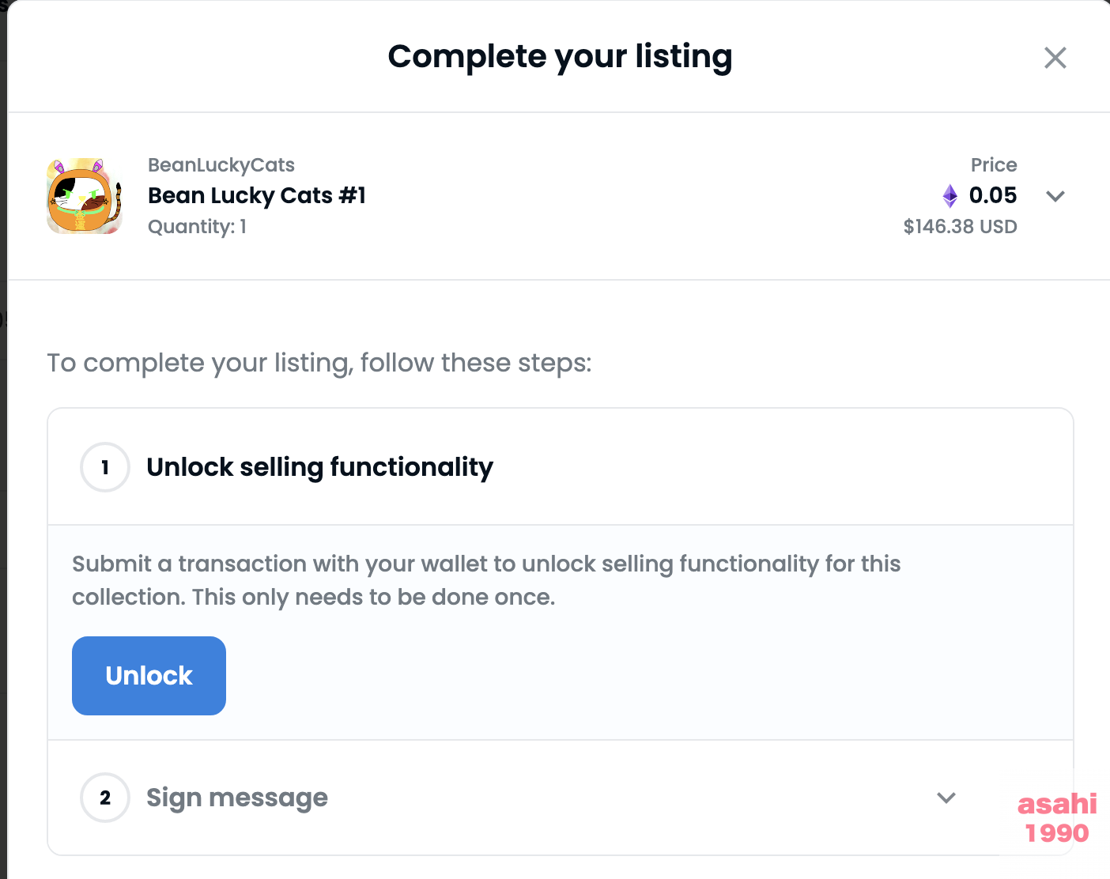Click the Price label
The image size is (1110, 879).
coord(994,164)
